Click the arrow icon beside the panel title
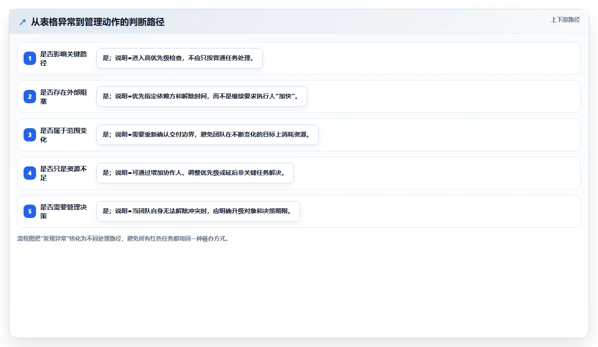This screenshot has width=598, height=347. tap(23, 22)
